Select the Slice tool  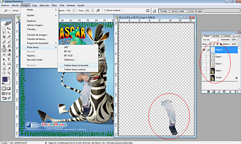click(9, 37)
